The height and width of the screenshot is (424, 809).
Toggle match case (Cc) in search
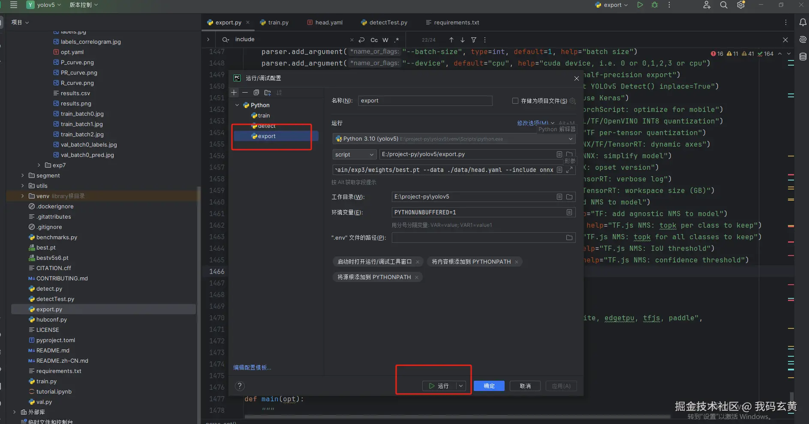374,40
